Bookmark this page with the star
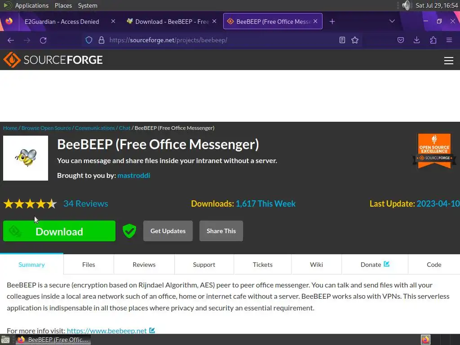Screen dimensions: 460x345 355,40
